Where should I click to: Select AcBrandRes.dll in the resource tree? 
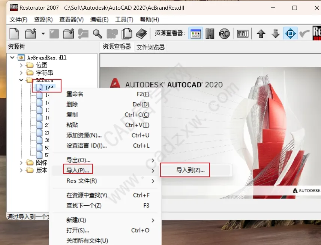tap(47, 58)
